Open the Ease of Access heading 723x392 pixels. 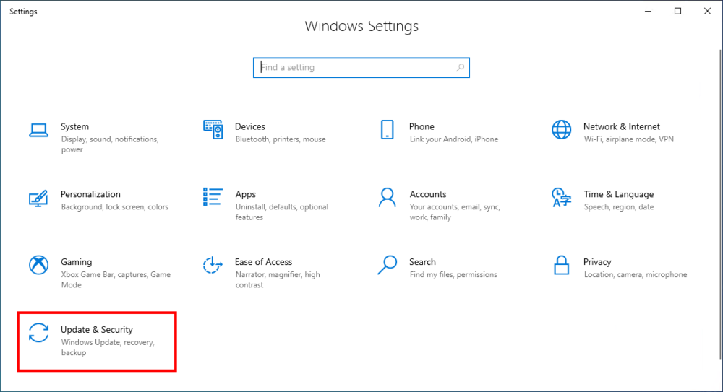point(263,262)
